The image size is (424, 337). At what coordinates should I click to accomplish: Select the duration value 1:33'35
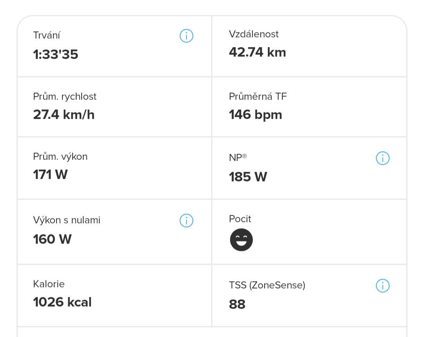point(56,54)
